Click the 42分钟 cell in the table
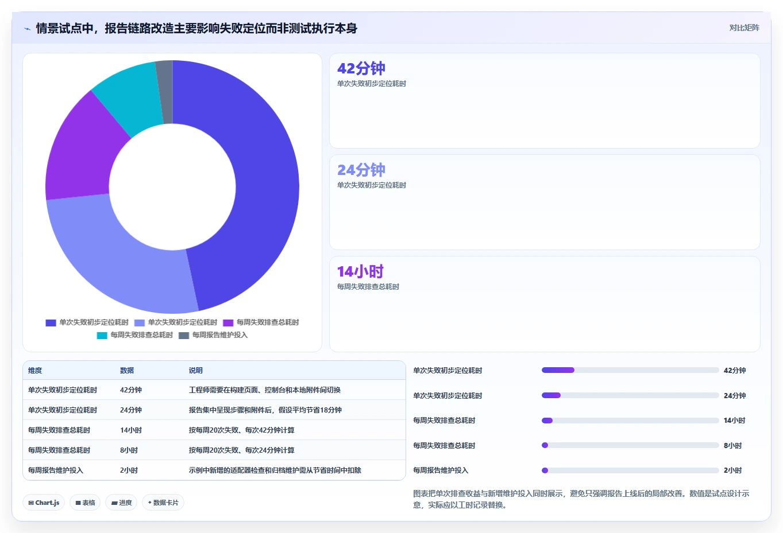The image size is (783, 533). pos(131,390)
